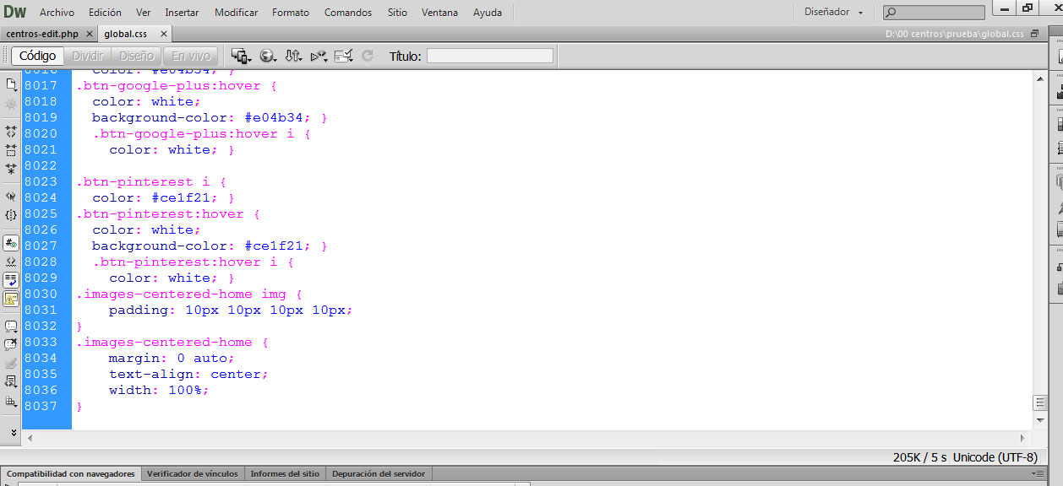Open the Ayuda menu
This screenshot has height=486, width=1063.
coord(487,13)
